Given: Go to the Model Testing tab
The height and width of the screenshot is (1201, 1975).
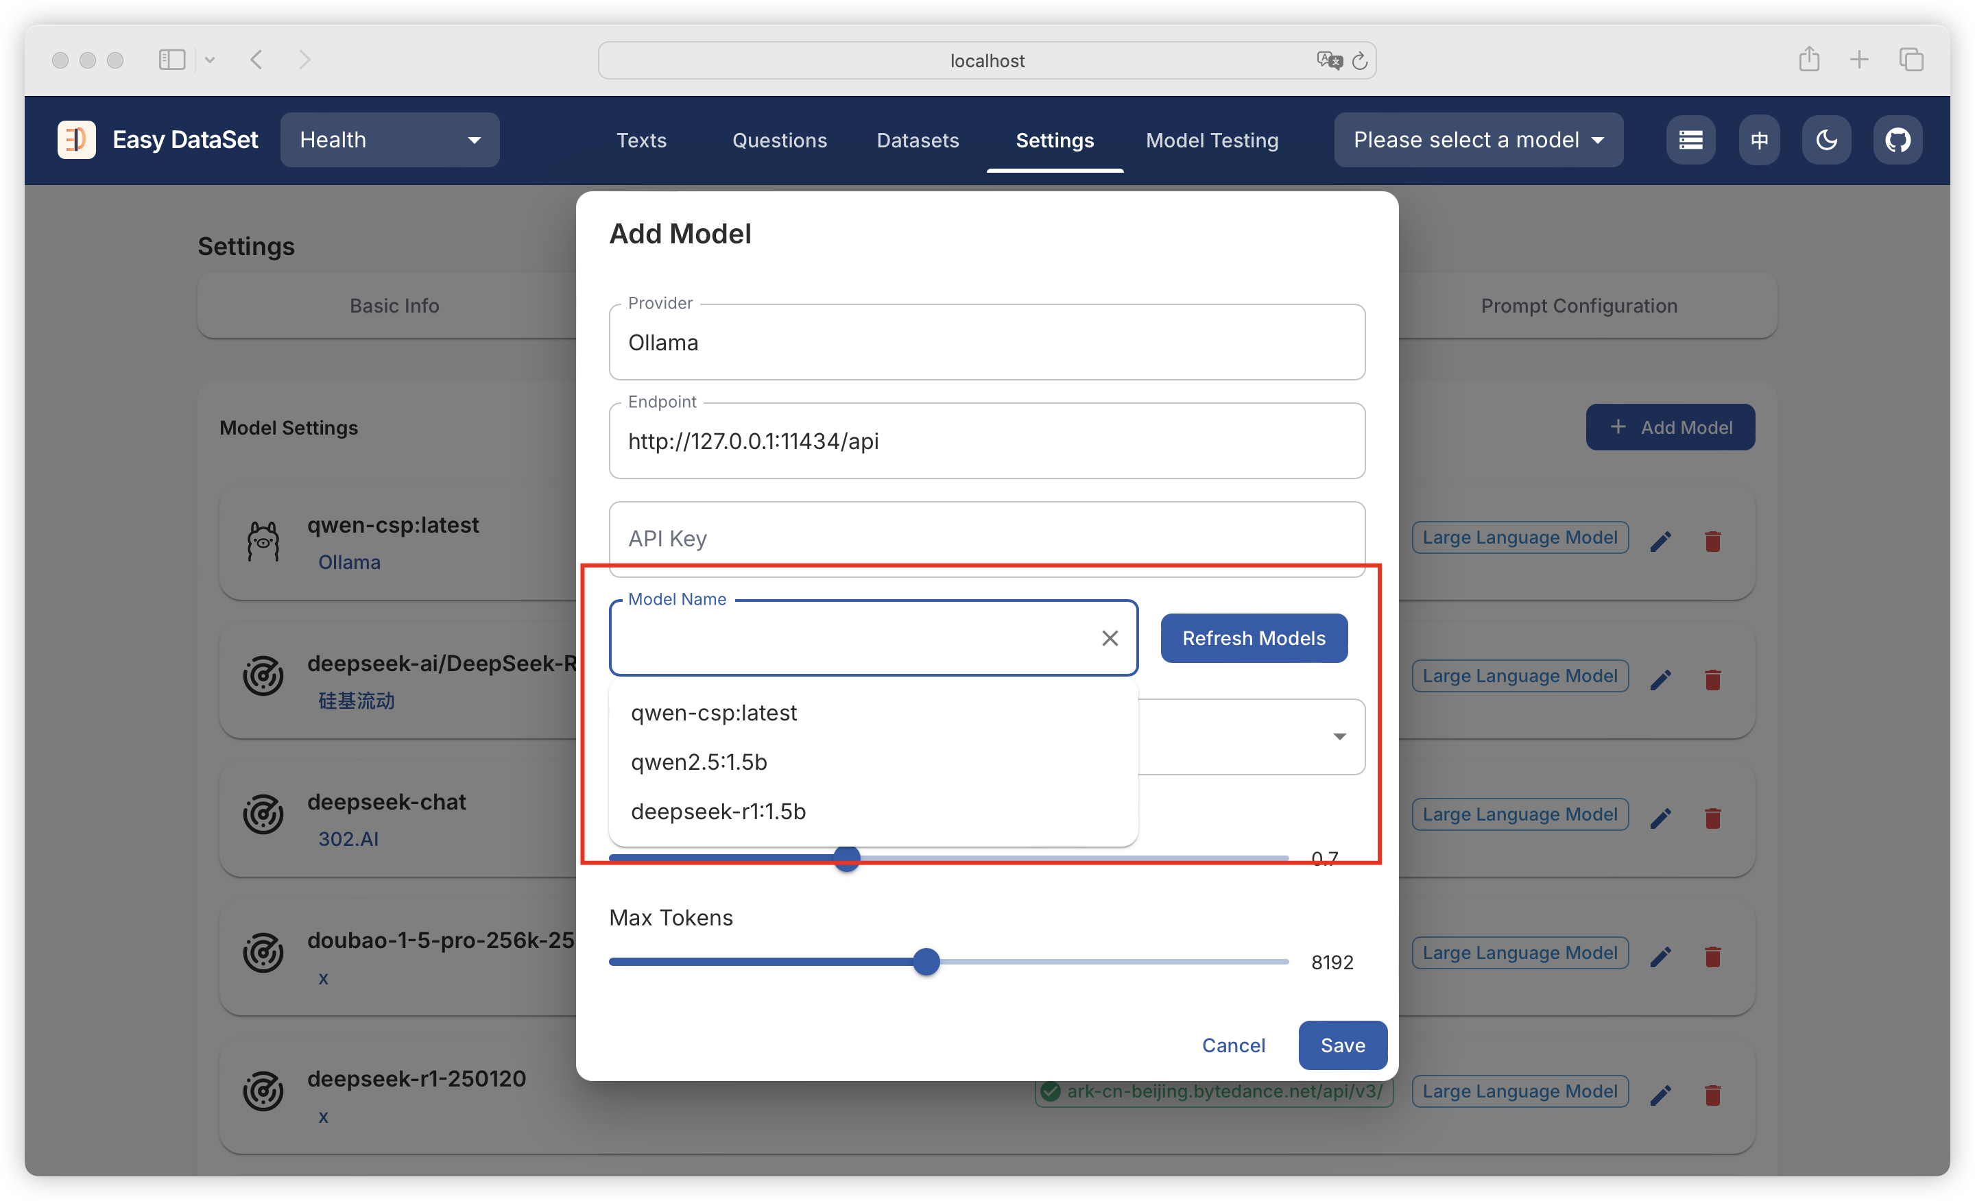Looking at the screenshot, I should click(1211, 141).
